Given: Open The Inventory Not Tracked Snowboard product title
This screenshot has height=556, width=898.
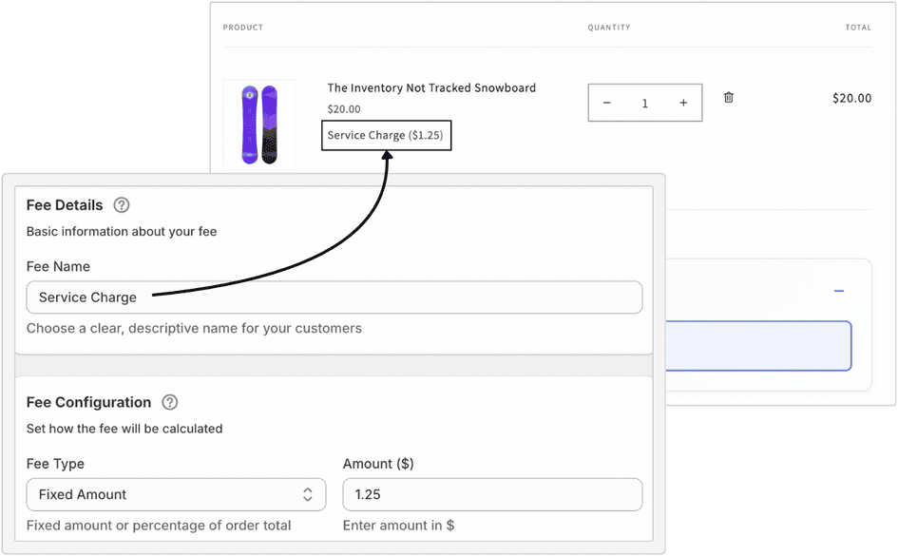Looking at the screenshot, I should pyautogui.click(x=431, y=87).
